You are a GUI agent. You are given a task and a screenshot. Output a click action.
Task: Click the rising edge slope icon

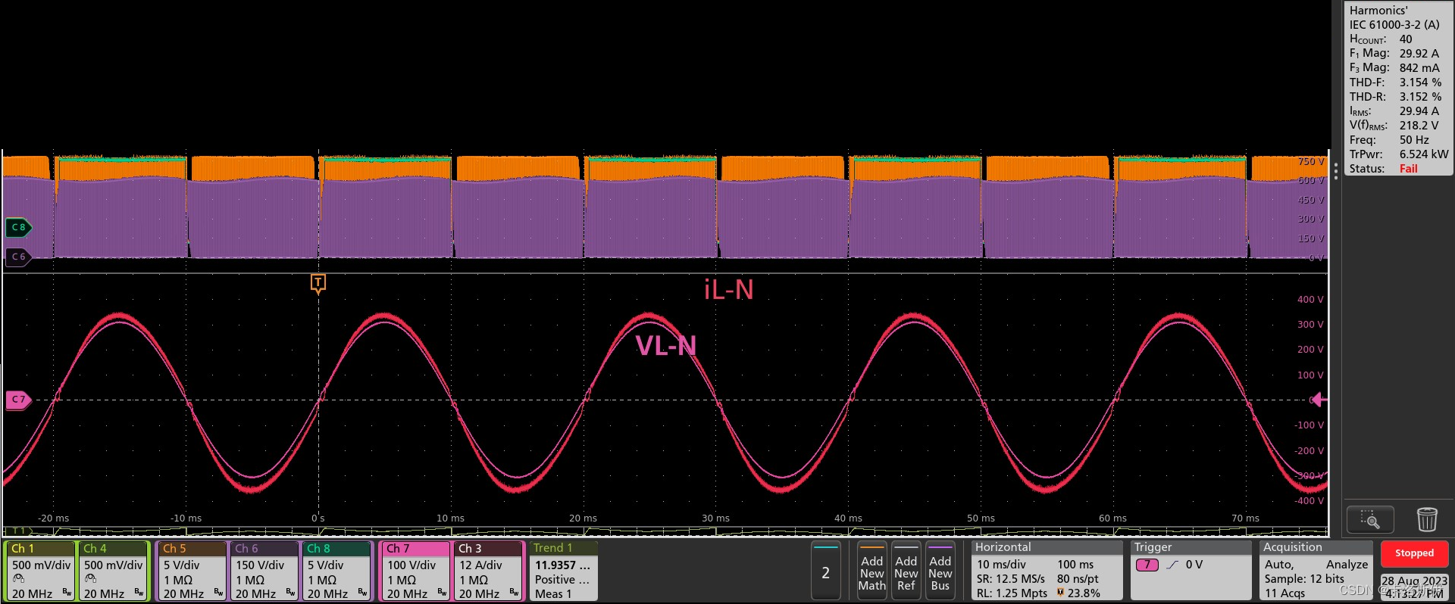click(x=1172, y=565)
